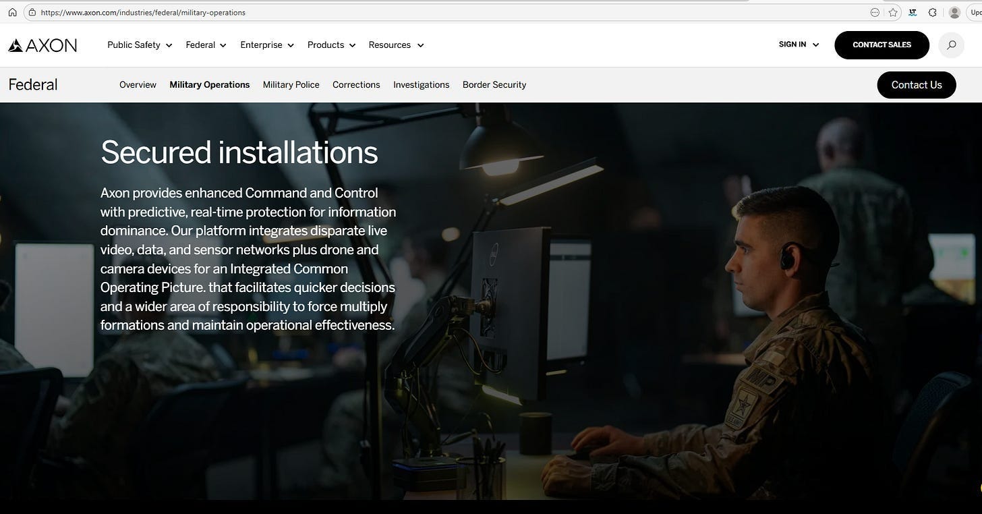Click the browser home icon
The height and width of the screenshot is (514, 982).
[12, 12]
